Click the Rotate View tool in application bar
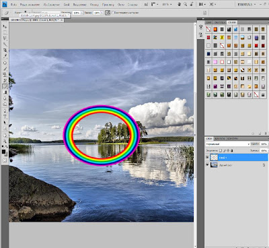 coord(192,4)
